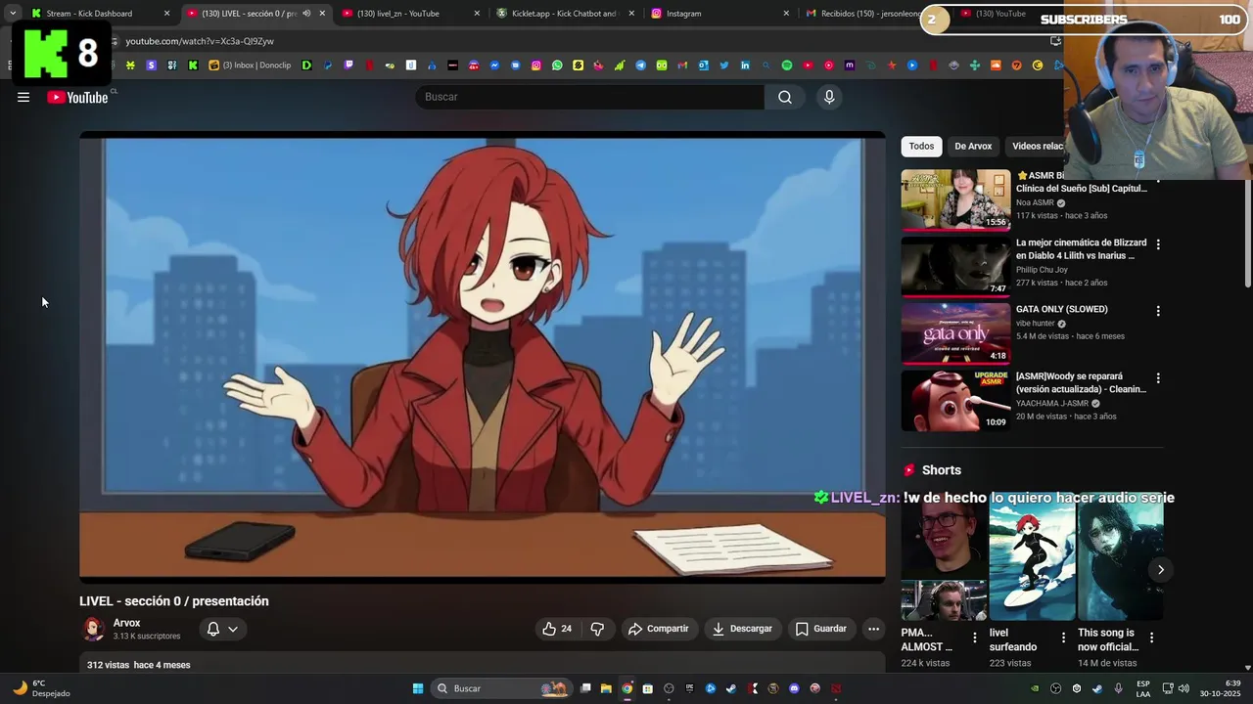The height and width of the screenshot is (704, 1253).
Task: Open more actions beside Guardar
Action: (873, 629)
